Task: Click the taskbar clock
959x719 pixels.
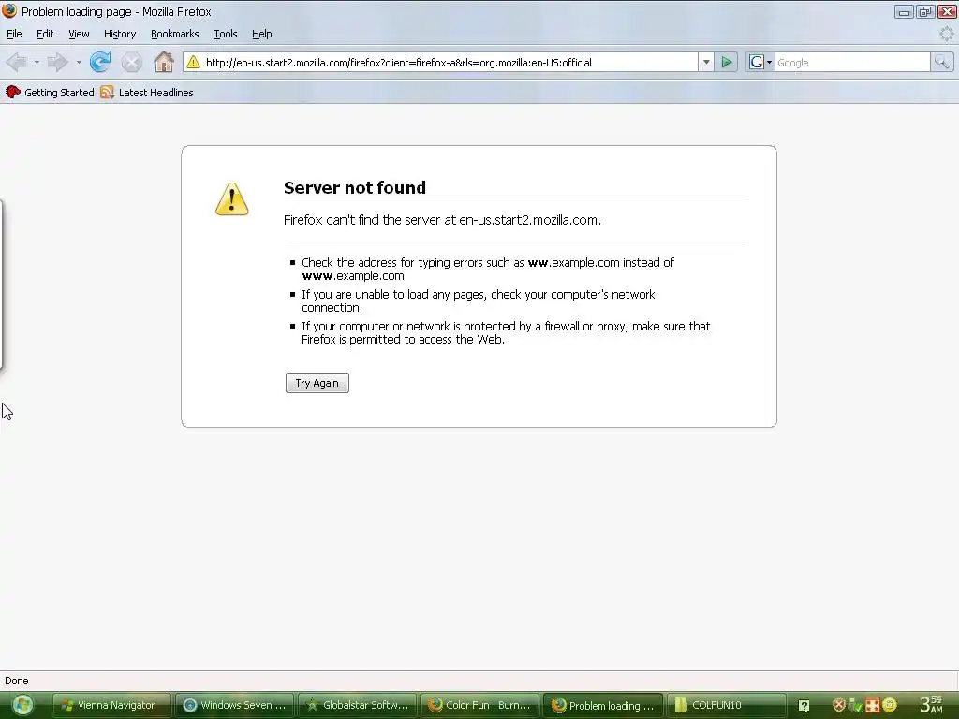Action: click(x=931, y=704)
